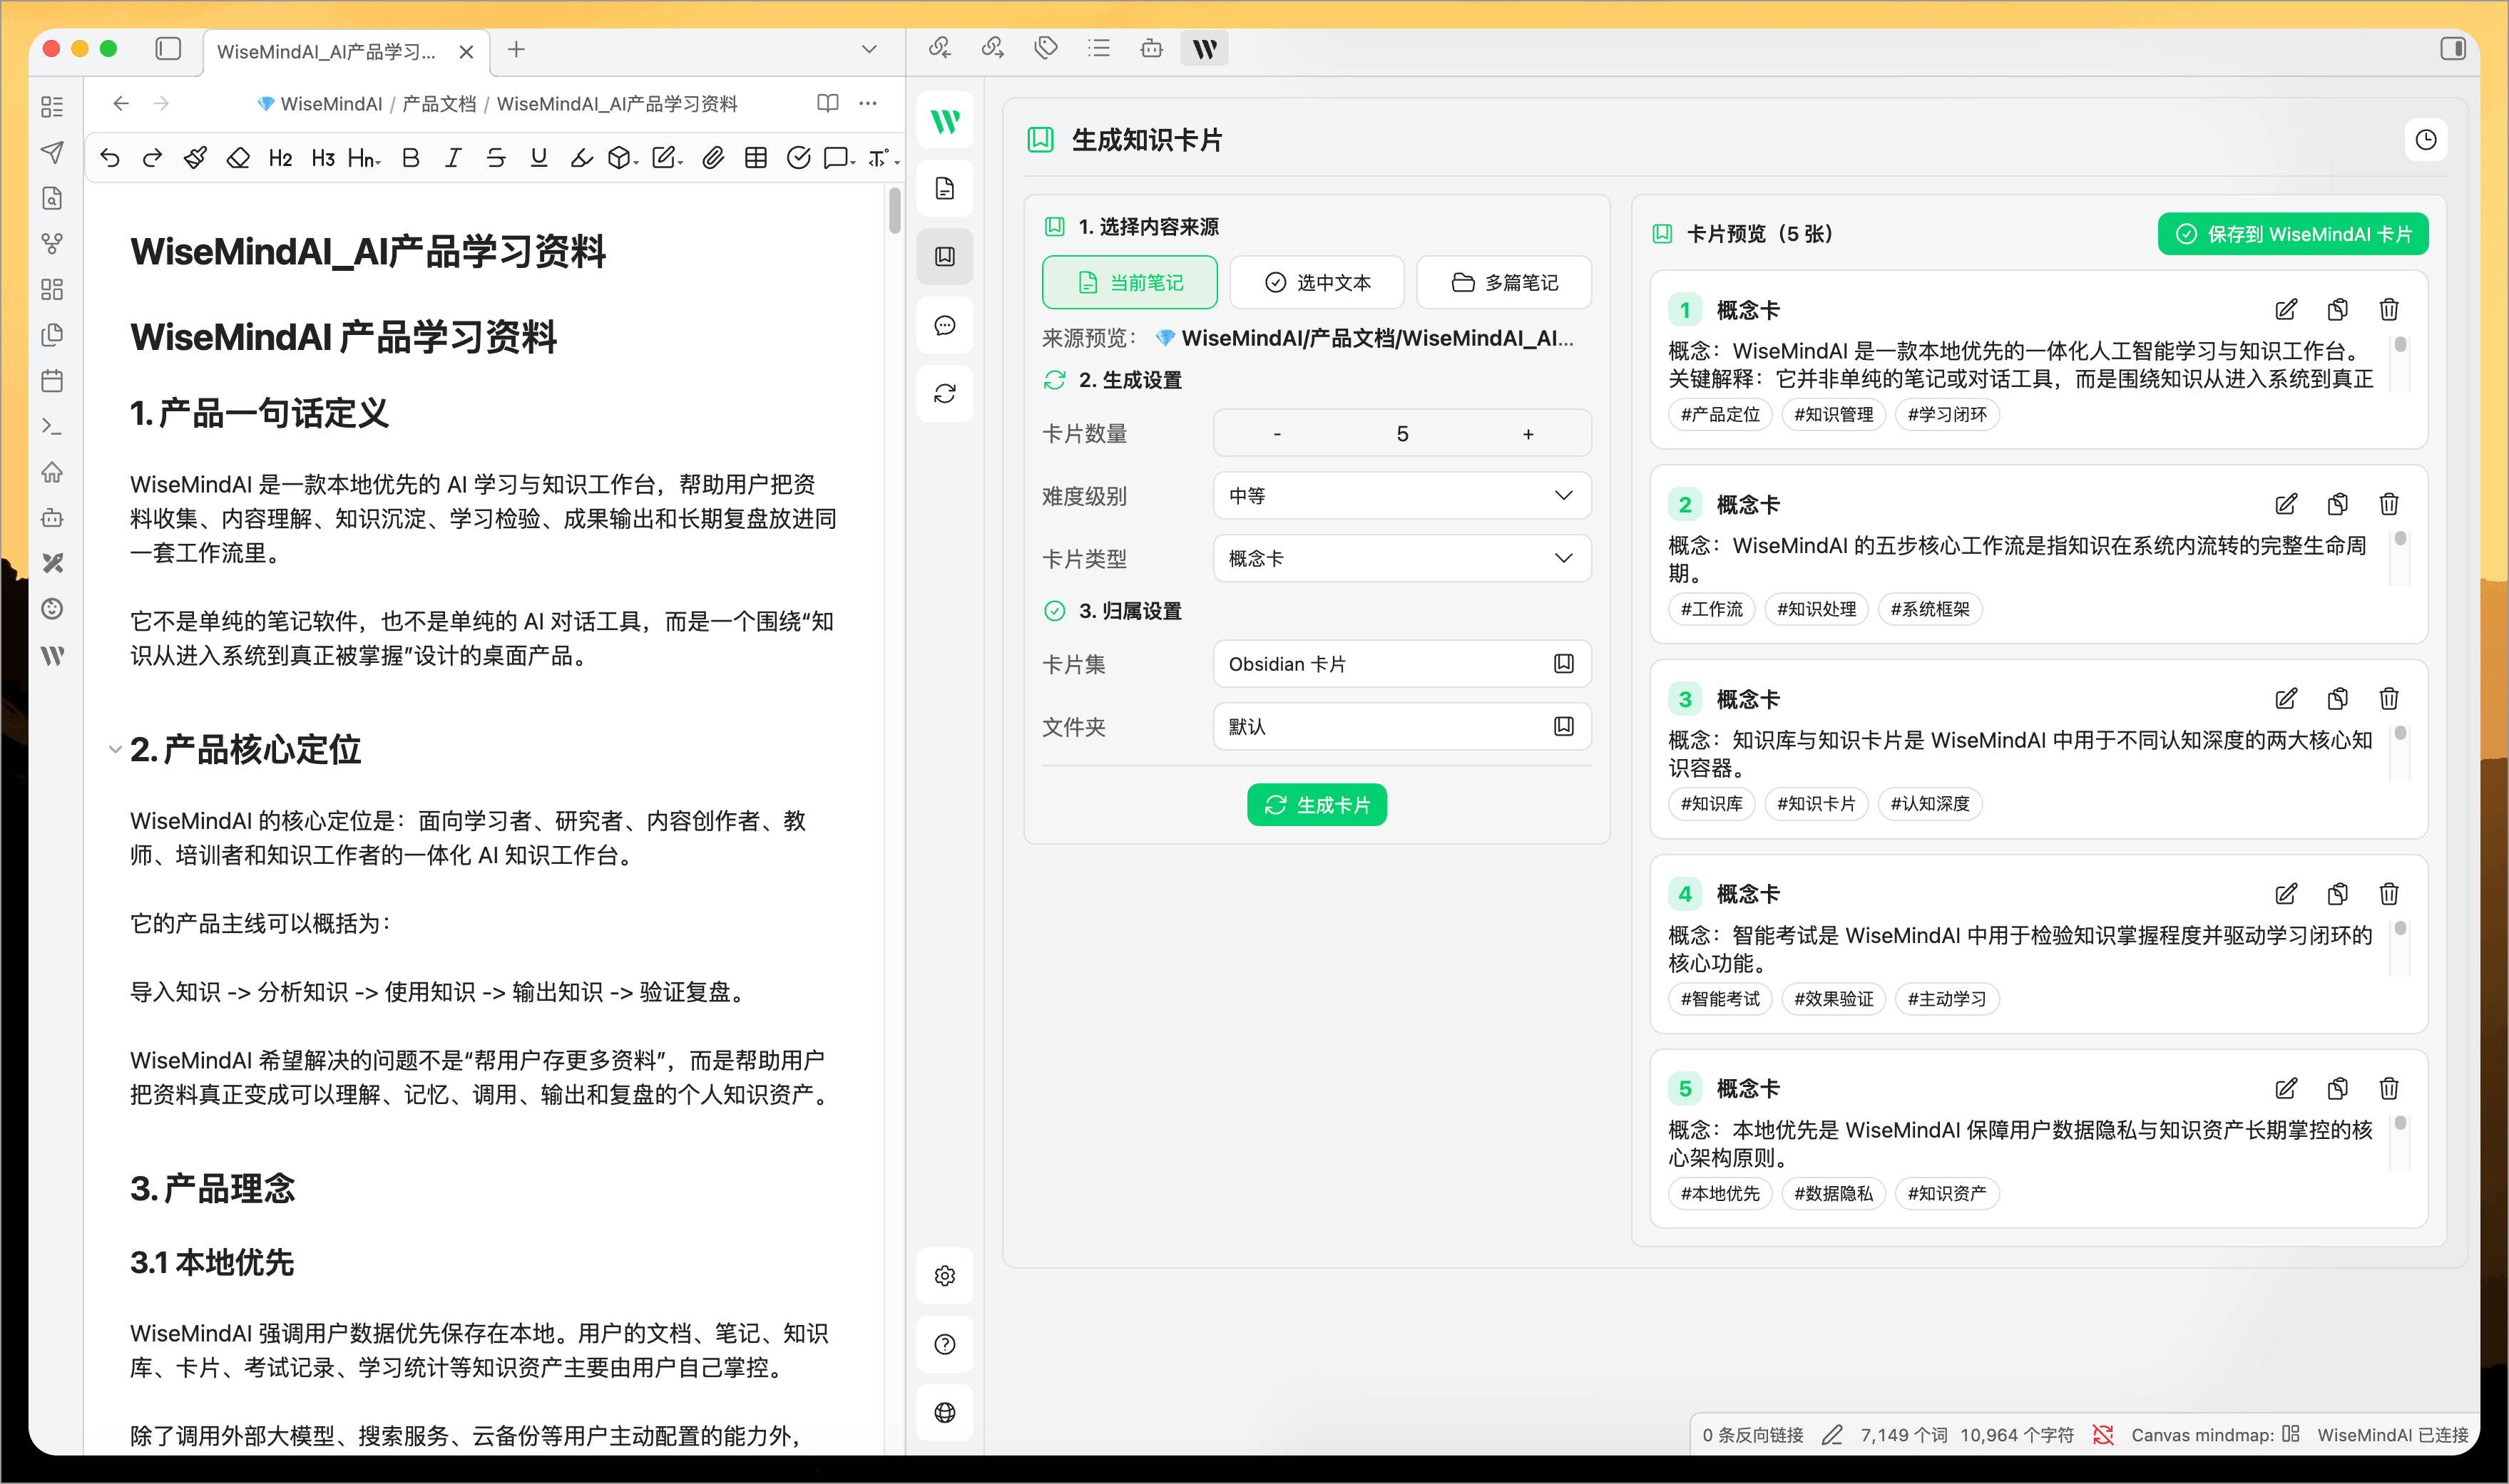Screen dimensions: 2509x1484
Task: Navigate back with the left arrow
Action: (121, 103)
